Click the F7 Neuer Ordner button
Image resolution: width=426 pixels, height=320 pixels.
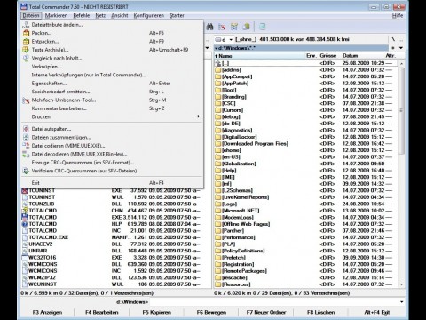(x=266, y=312)
